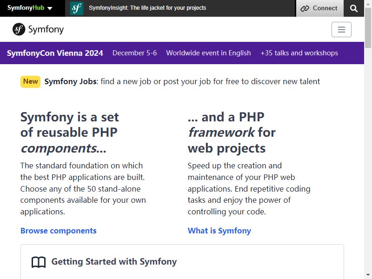Open the SymfonyCon Vienna 2024 link

pos(55,53)
